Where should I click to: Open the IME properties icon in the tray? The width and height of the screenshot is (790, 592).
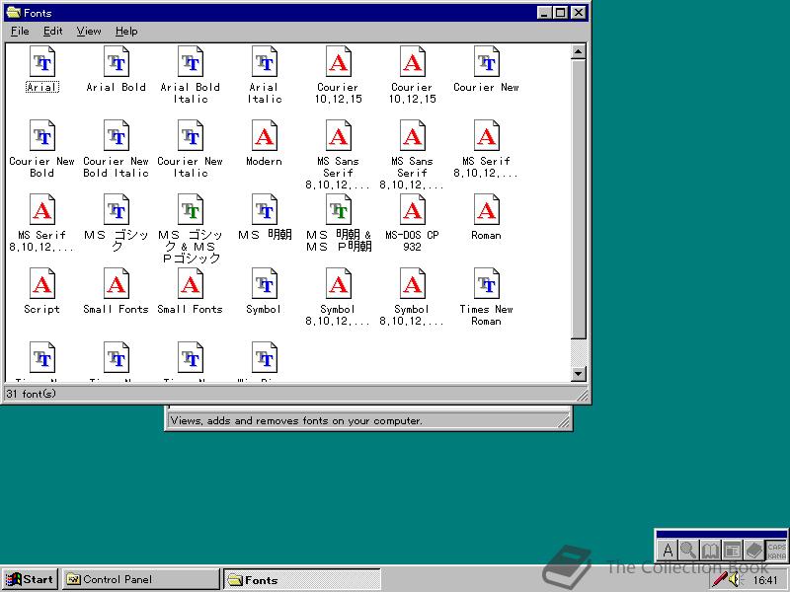point(732,550)
